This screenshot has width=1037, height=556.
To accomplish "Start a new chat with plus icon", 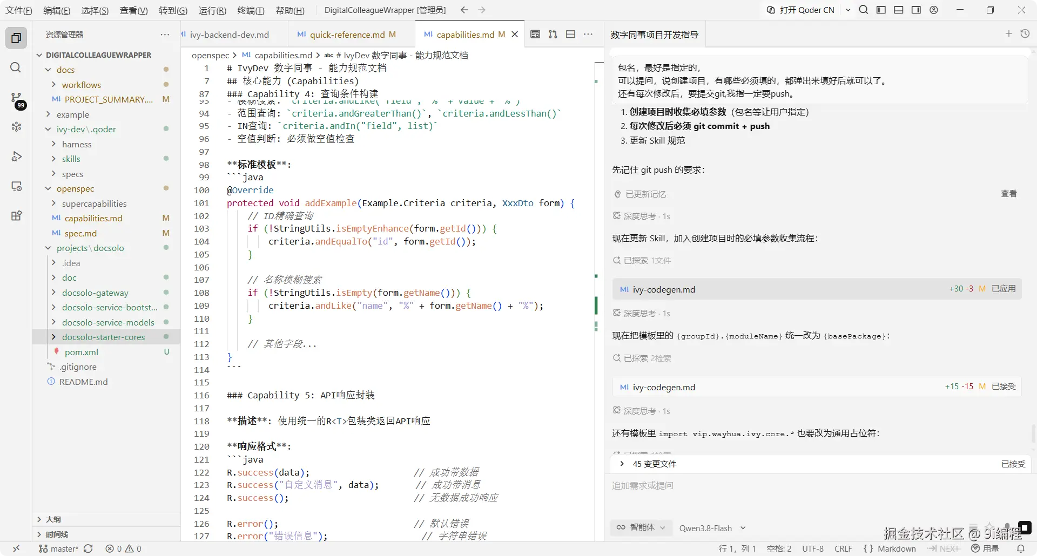I will coord(1008,34).
